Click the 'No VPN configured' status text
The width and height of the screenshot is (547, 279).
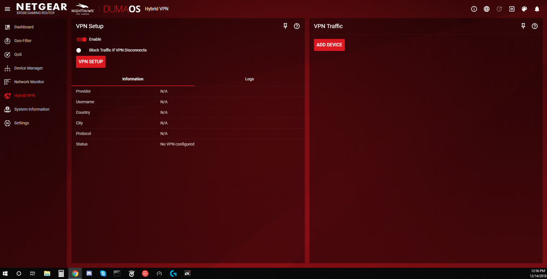click(177, 144)
